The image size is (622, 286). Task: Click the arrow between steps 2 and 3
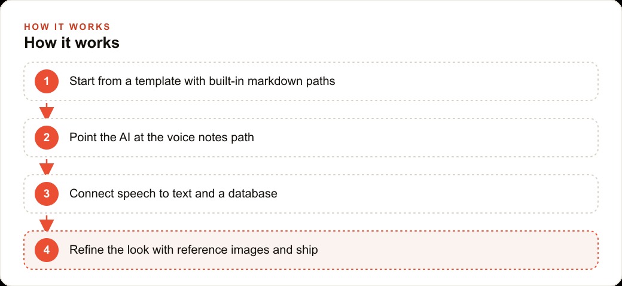(x=47, y=166)
